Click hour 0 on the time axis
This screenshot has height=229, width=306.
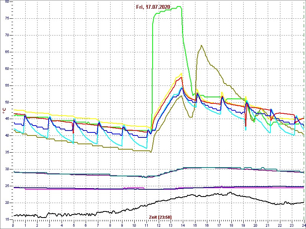click(13, 226)
